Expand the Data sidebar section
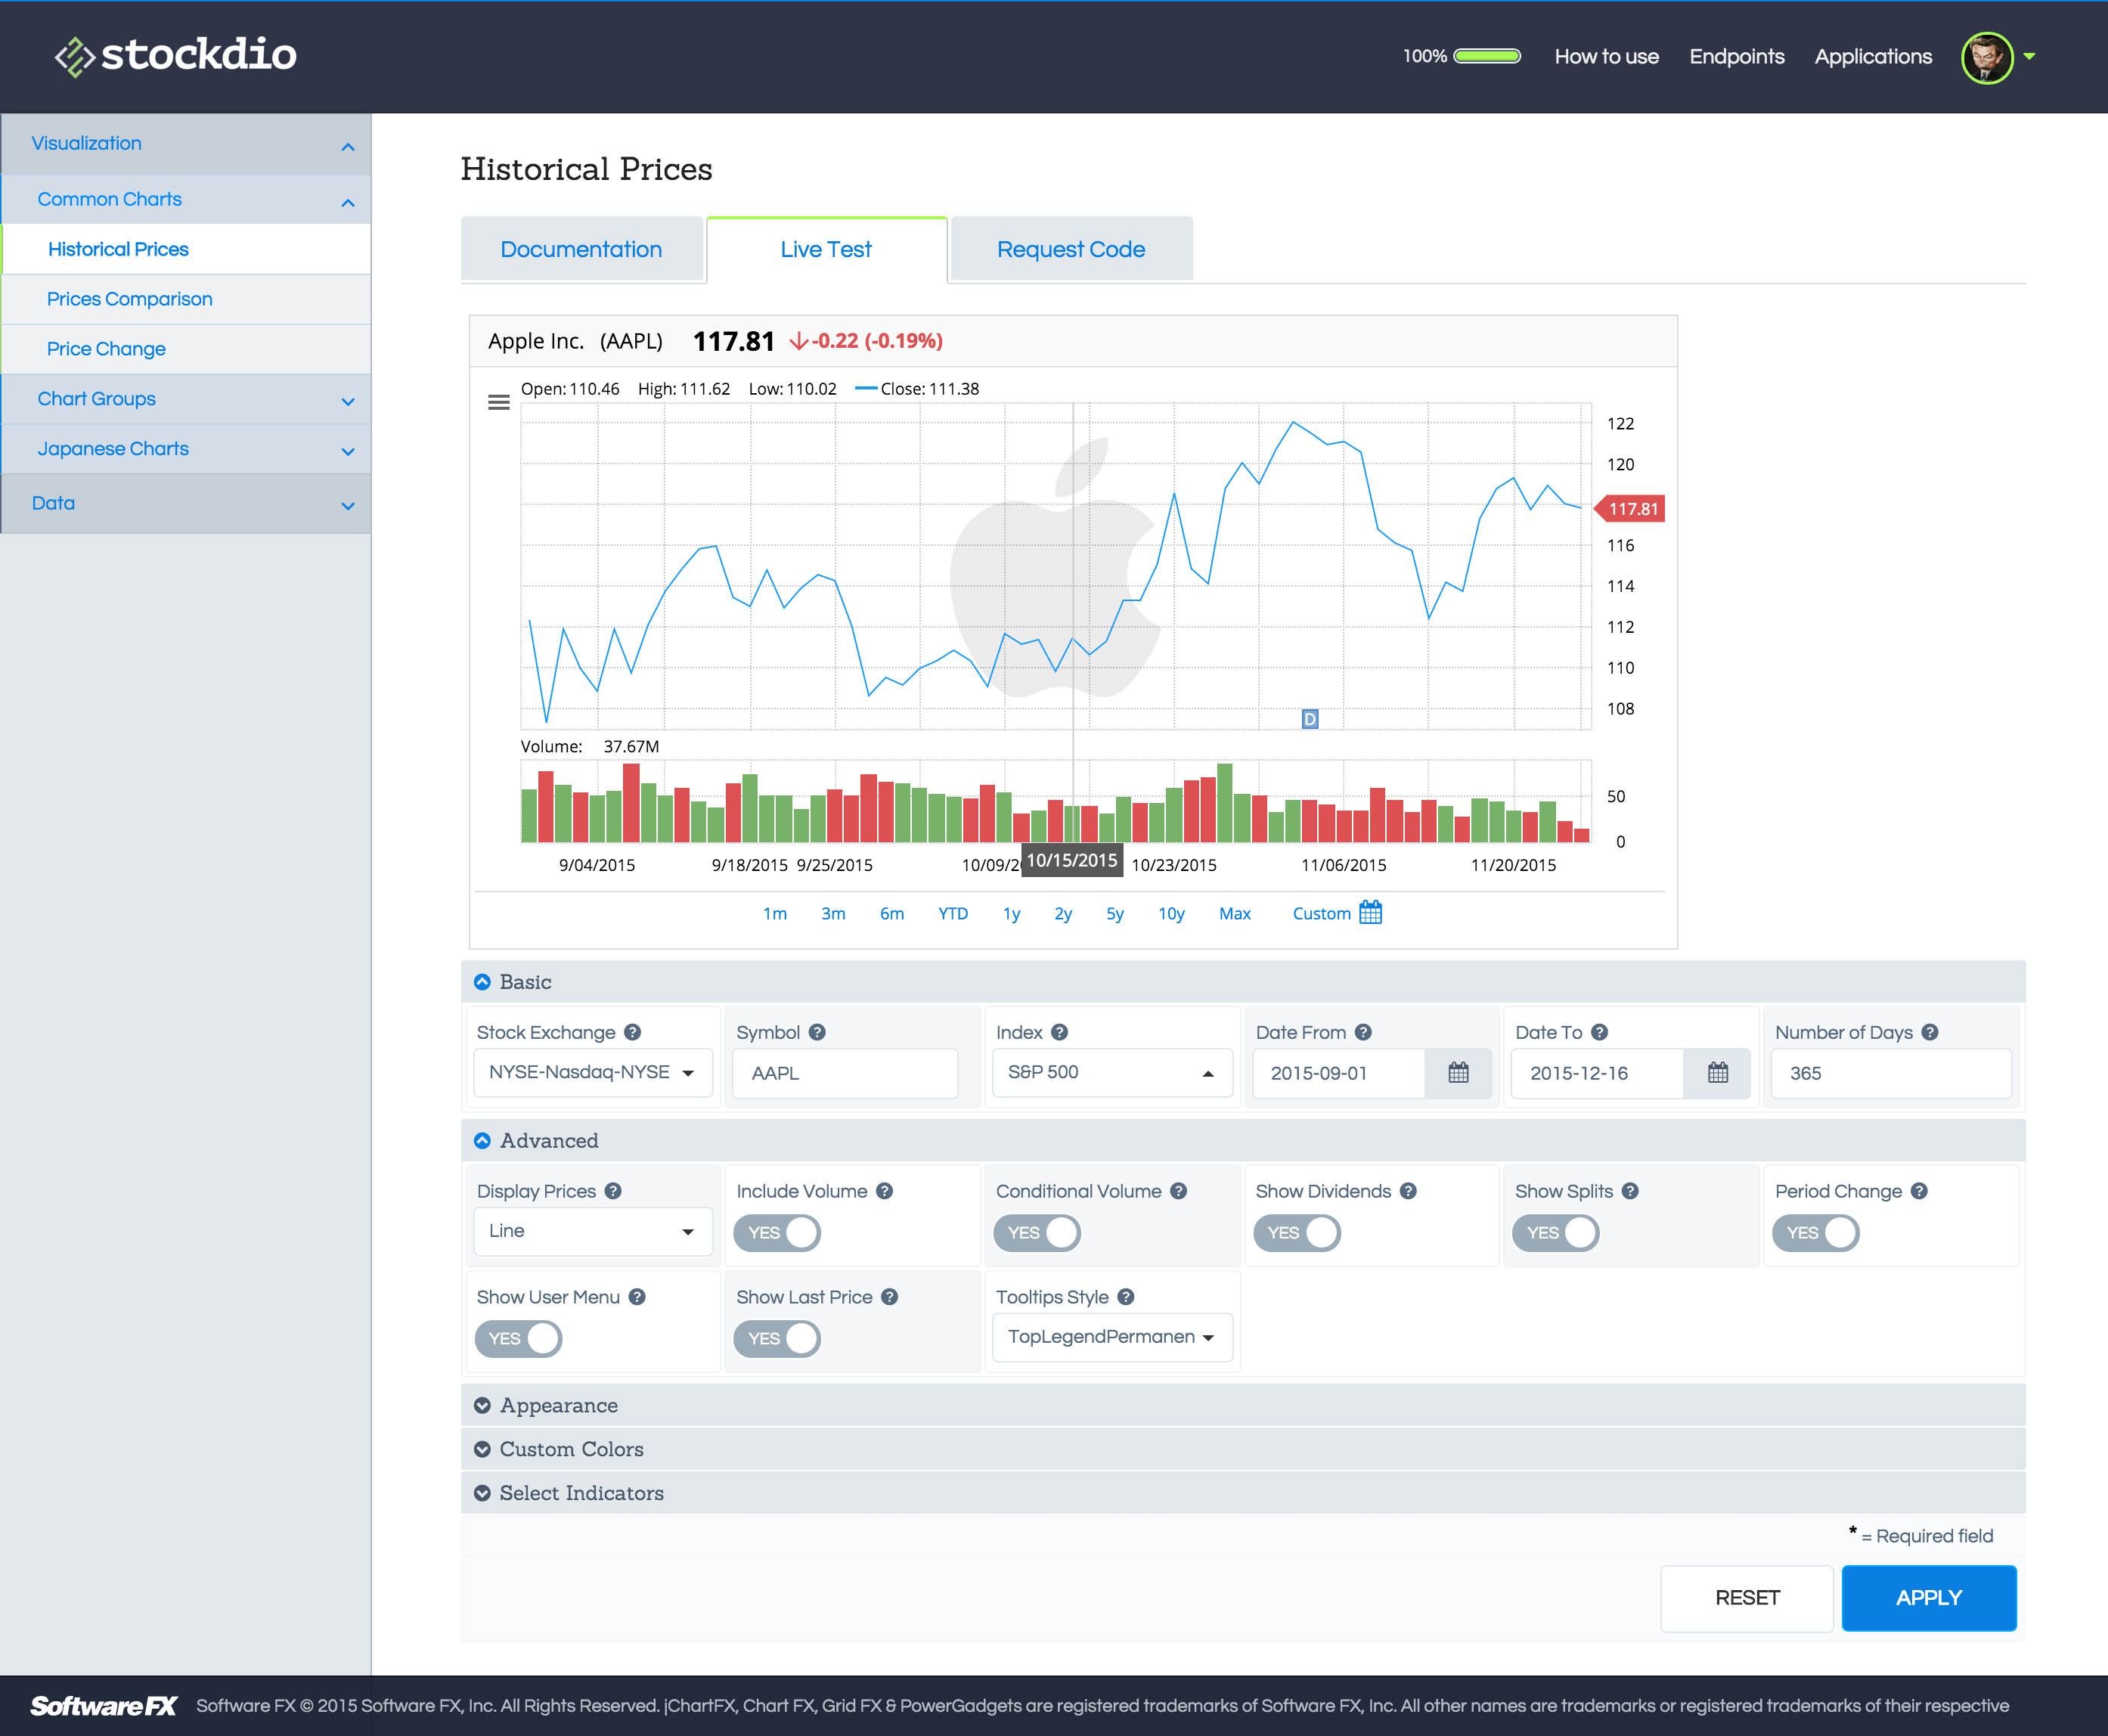 click(x=186, y=503)
